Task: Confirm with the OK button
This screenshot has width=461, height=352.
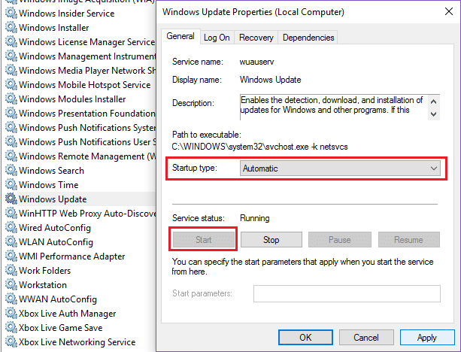Action: [305, 337]
